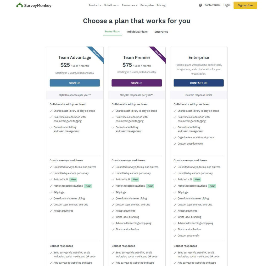Click the checkmark beside White label branding

(113, 217)
